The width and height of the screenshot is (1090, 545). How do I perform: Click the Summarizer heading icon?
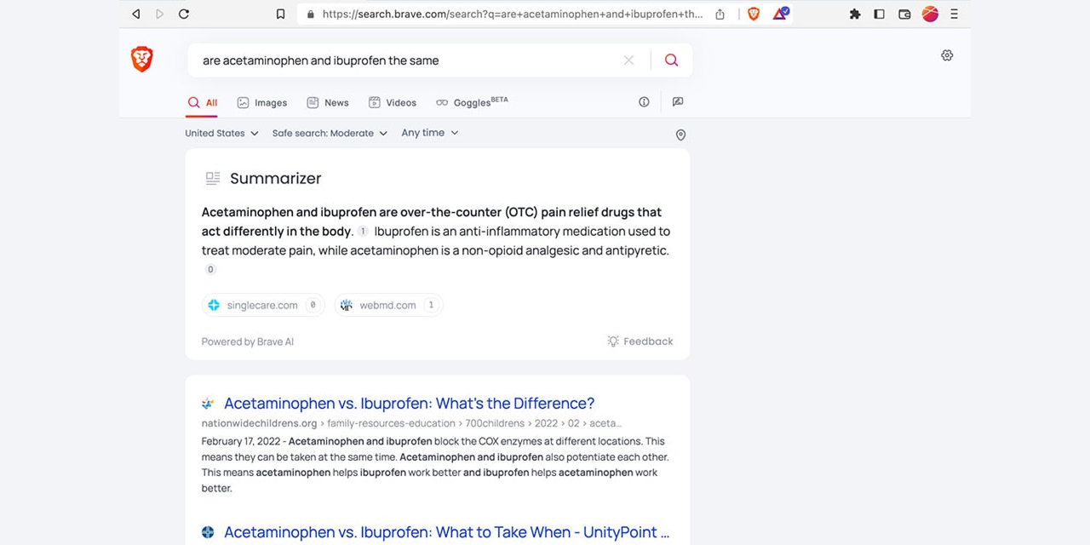(212, 178)
